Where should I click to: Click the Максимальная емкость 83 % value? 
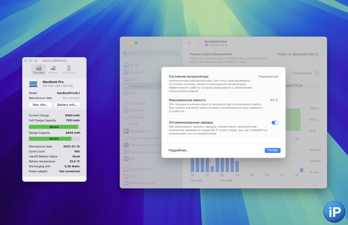point(274,100)
